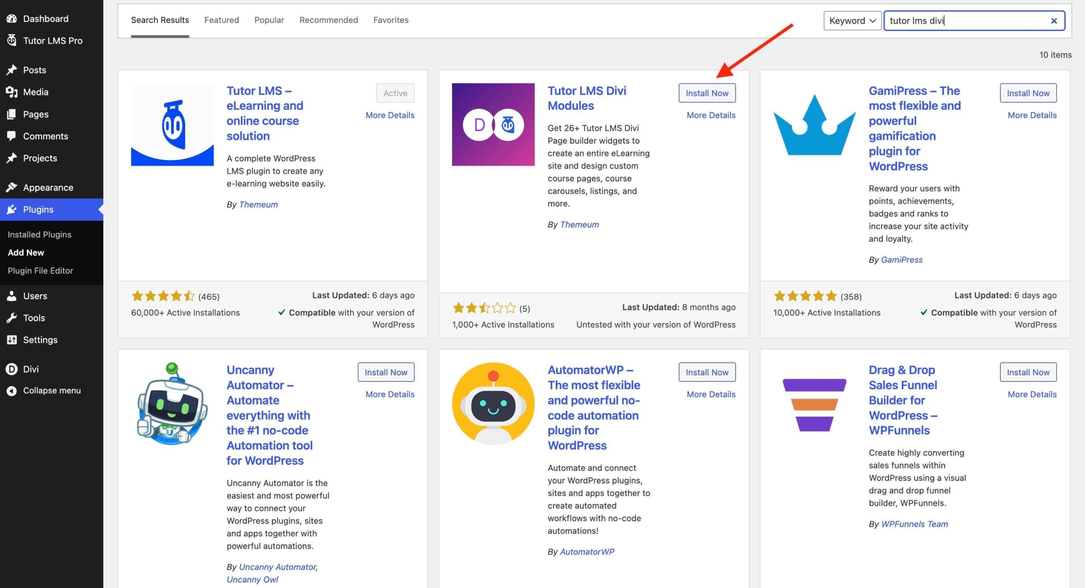Click the Tools wrench icon

(11, 318)
